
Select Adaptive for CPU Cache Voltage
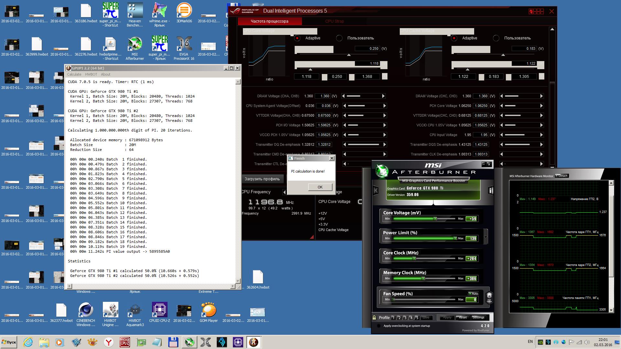[x=454, y=38]
